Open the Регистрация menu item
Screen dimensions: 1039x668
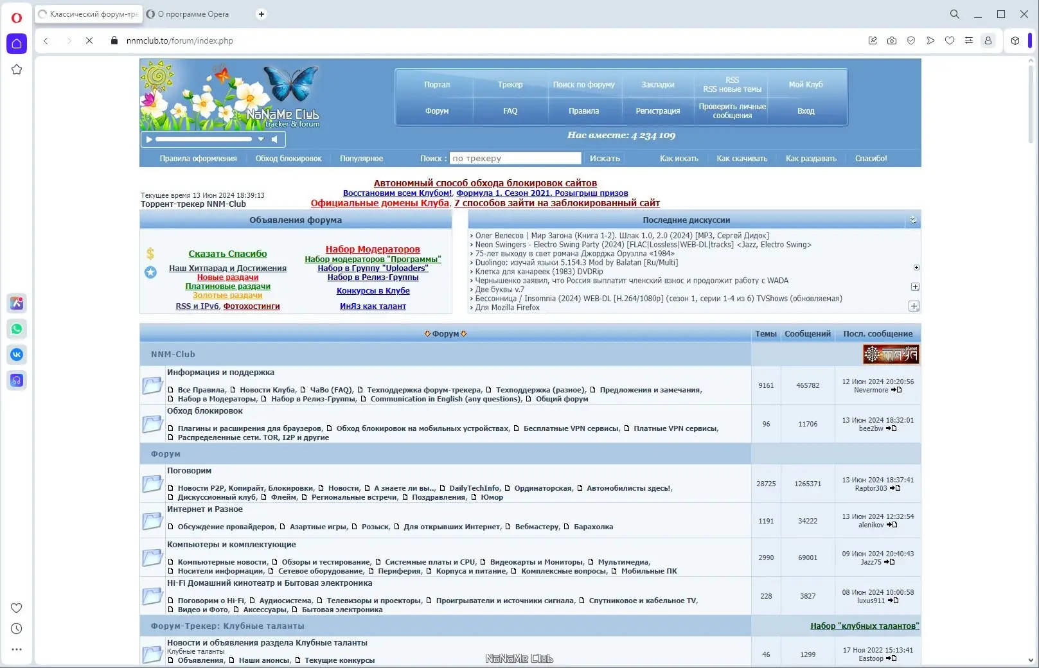tap(658, 111)
